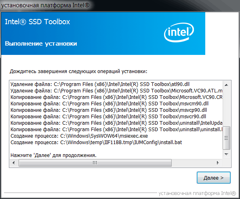The width and height of the screenshot is (240, 199).
Task: Click the vertical scrollbar track above the thumb
Action: coord(226,107)
